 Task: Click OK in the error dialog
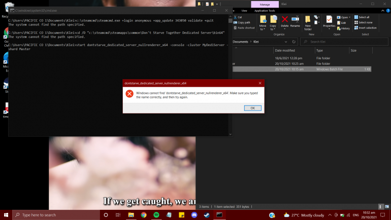pyautogui.click(x=252, y=108)
